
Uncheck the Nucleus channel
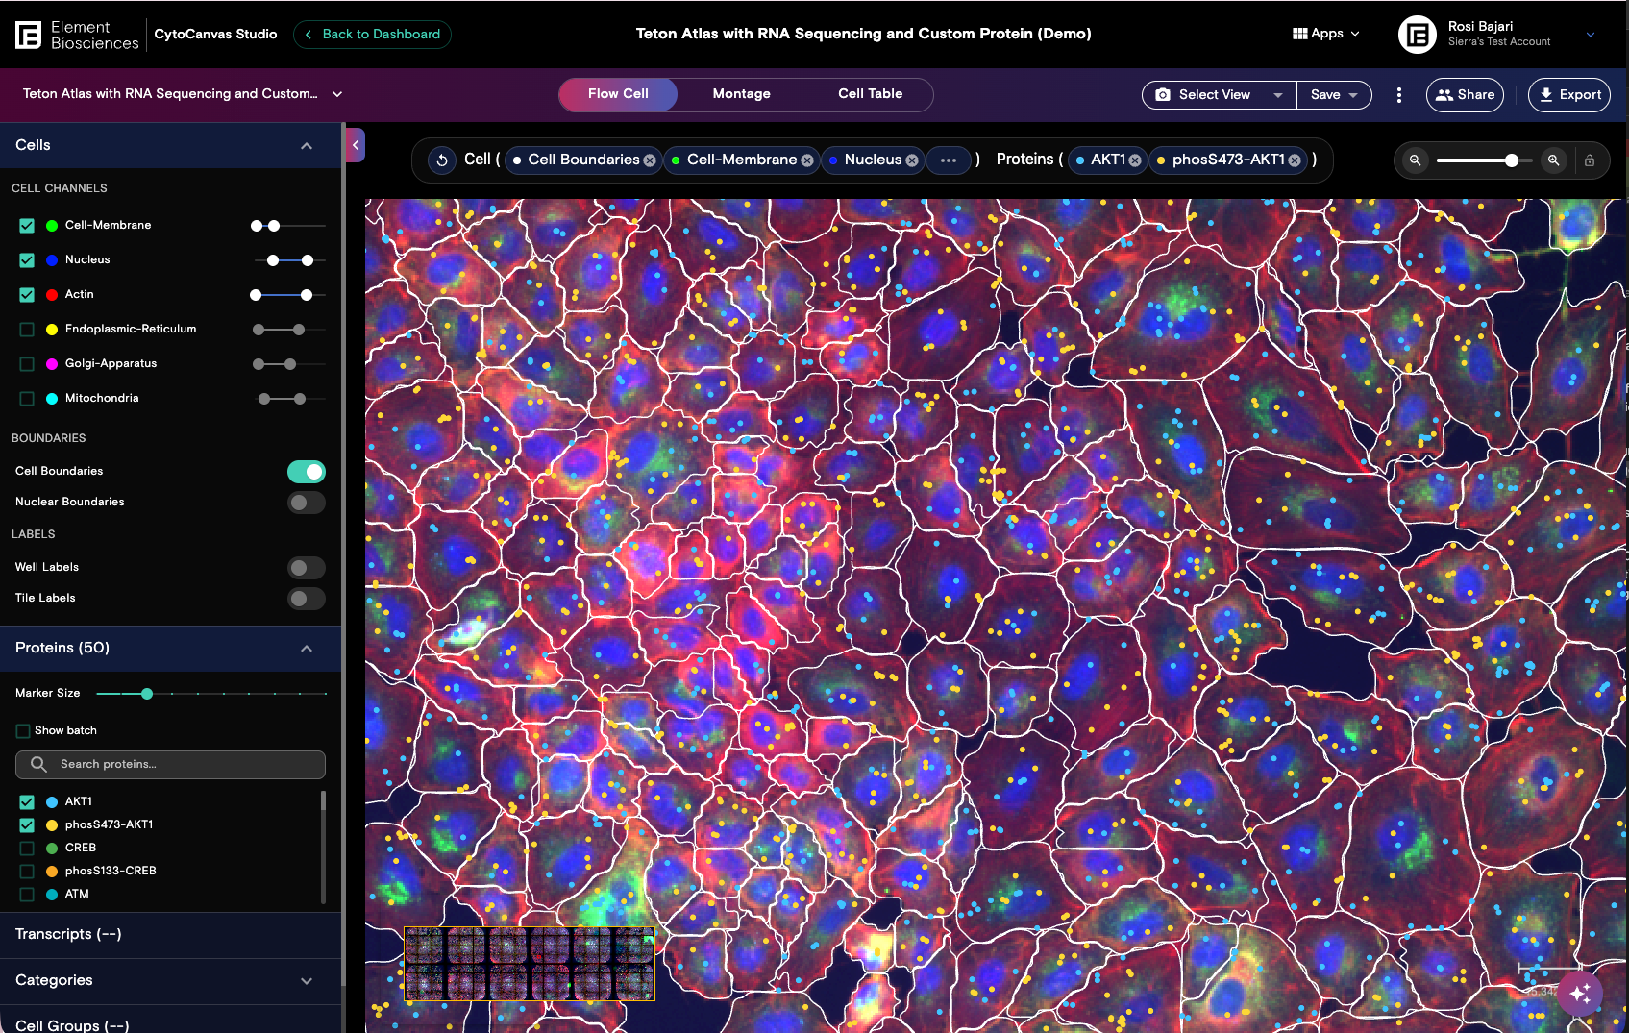click(27, 260)
